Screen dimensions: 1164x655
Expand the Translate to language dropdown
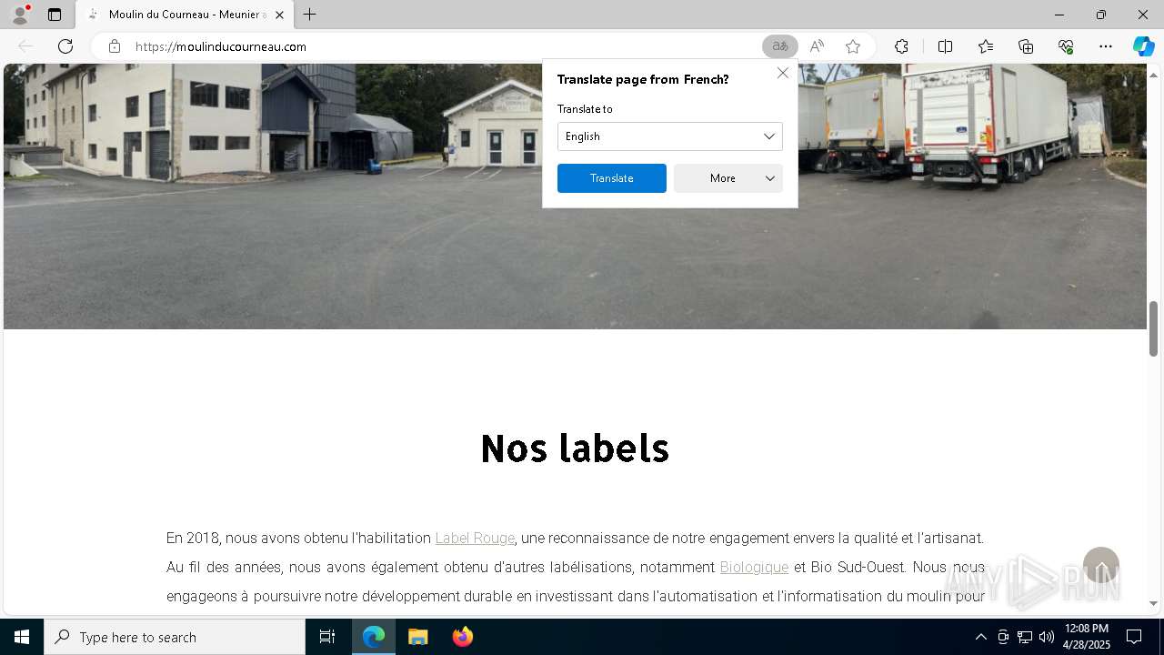point(669,136)
